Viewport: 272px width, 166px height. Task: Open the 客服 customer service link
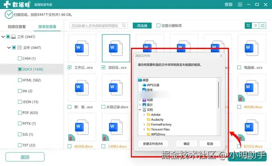pyautogui.click(x=228, y=5)
